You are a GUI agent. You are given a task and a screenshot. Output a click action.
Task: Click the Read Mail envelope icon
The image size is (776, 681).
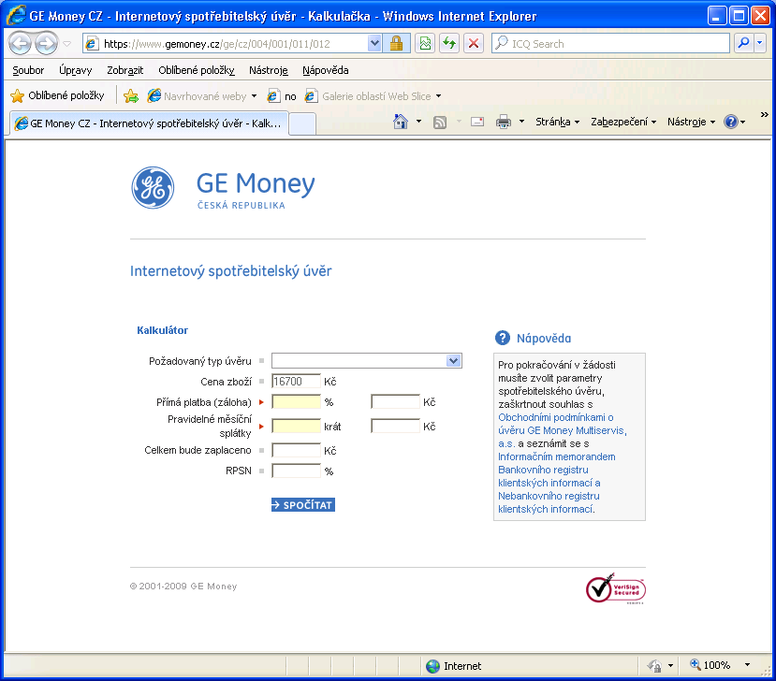click(477, 122)
